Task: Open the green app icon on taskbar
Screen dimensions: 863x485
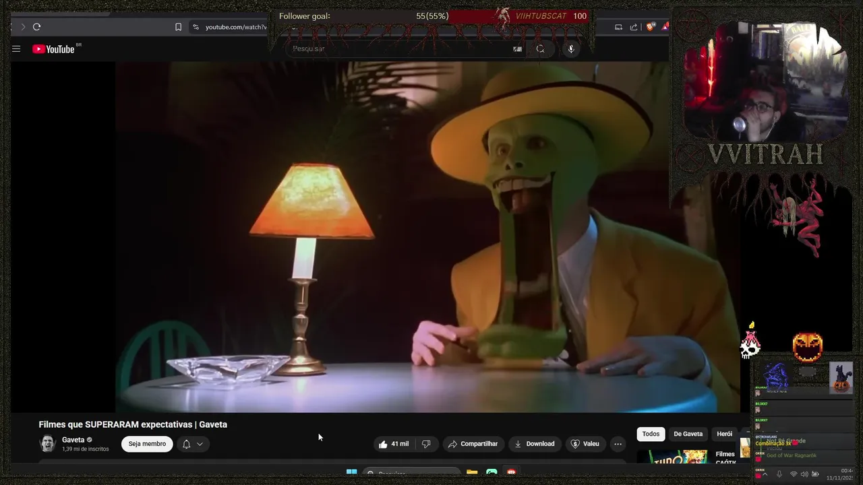Action: pos(492,472)
